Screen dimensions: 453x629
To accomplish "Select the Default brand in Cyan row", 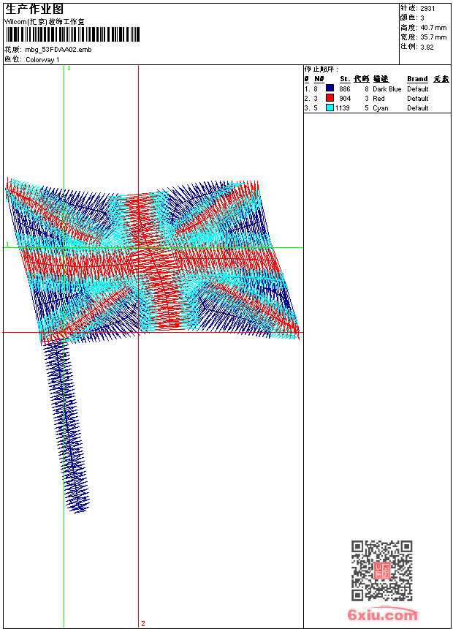I will (x=418, y=108).
